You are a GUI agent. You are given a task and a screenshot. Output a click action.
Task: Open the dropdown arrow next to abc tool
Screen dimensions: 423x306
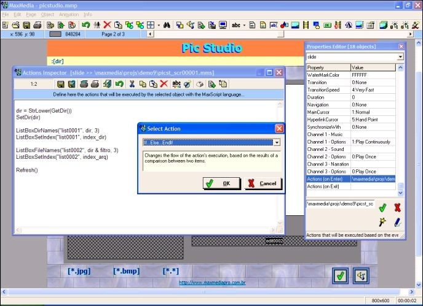point(244,25)
